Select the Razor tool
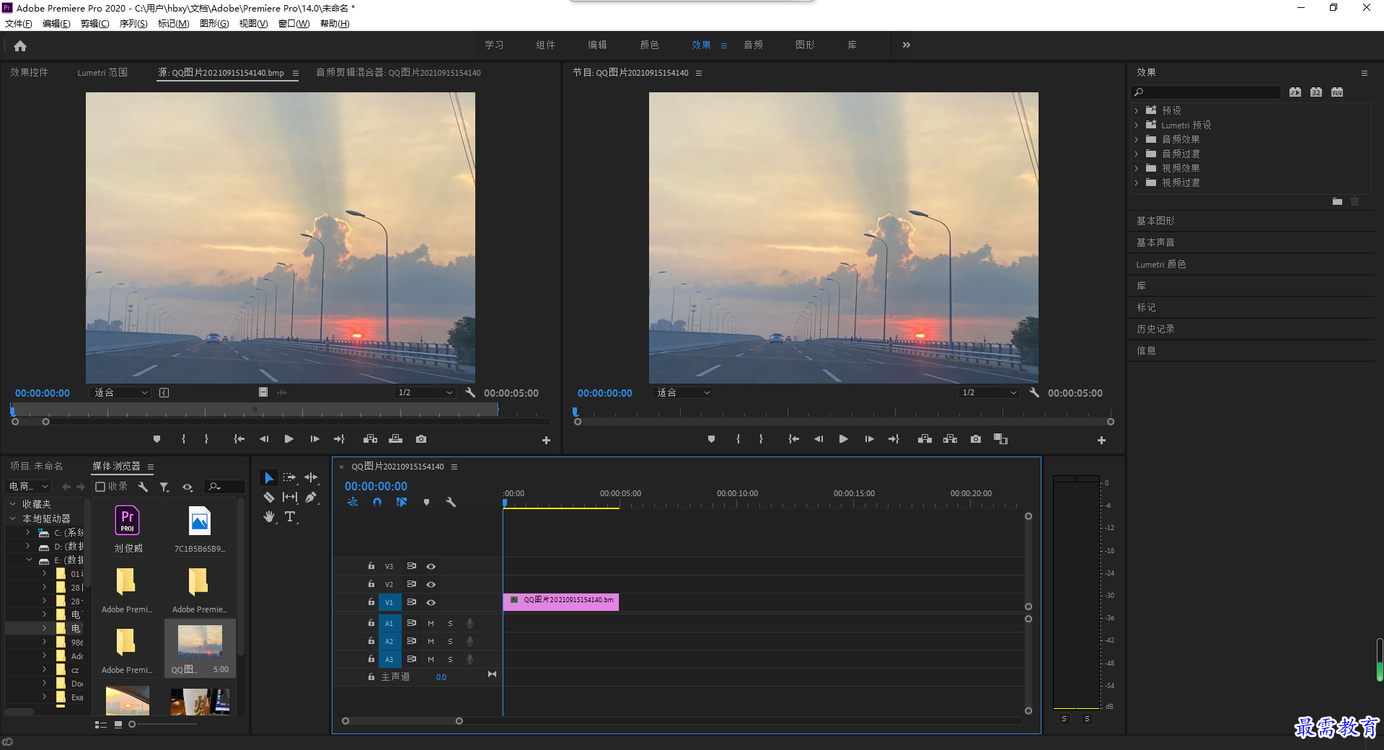 (x=268, y=497)
